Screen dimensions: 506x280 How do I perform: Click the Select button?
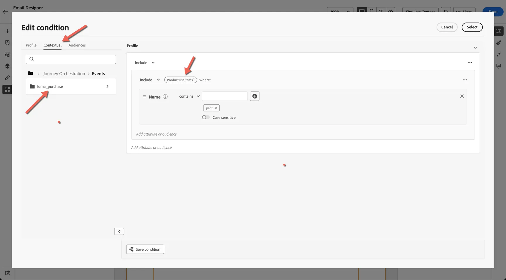tap(472, 27)
